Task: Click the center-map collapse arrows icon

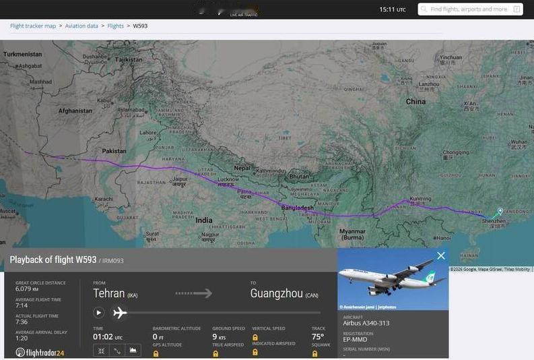Action: coord(101,351)
